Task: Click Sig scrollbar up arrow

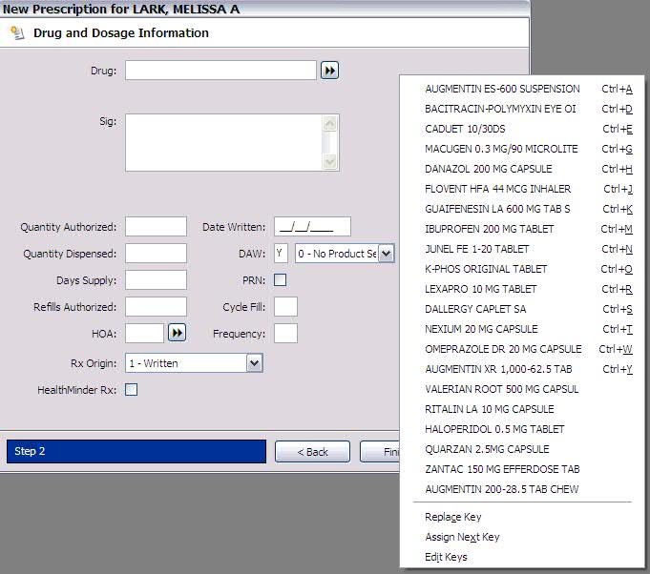Action: pyautogui.click(x=330, y=123)
